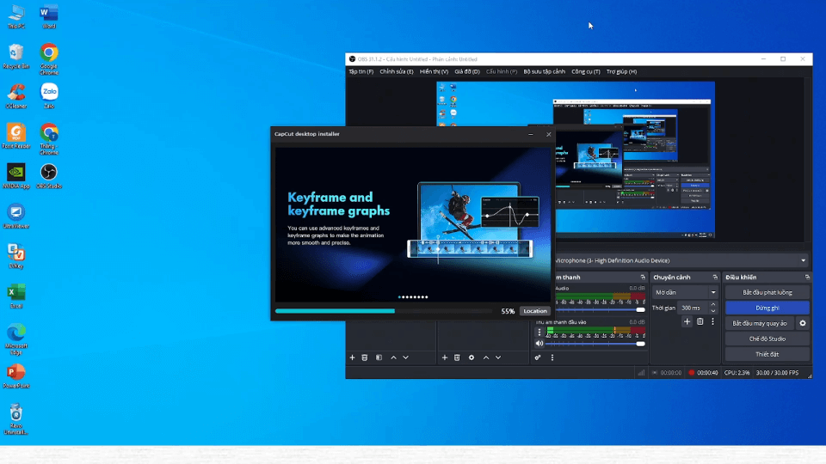Expand the Microphone audio device dropdown

[x=803, y=260]
